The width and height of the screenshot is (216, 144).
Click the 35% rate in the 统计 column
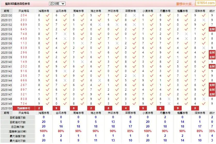212,131
